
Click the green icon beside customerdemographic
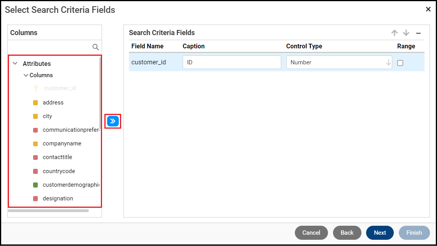pos(35,185)
